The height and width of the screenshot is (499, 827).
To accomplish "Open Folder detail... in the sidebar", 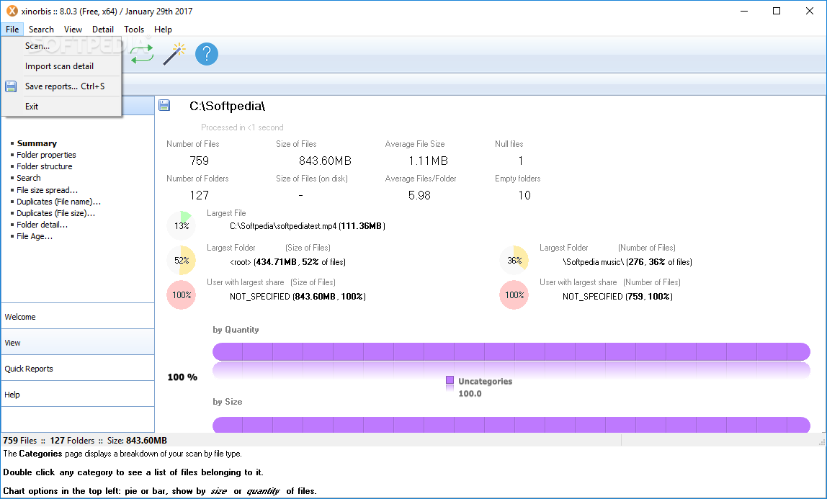I will click(x=43, y=225).
